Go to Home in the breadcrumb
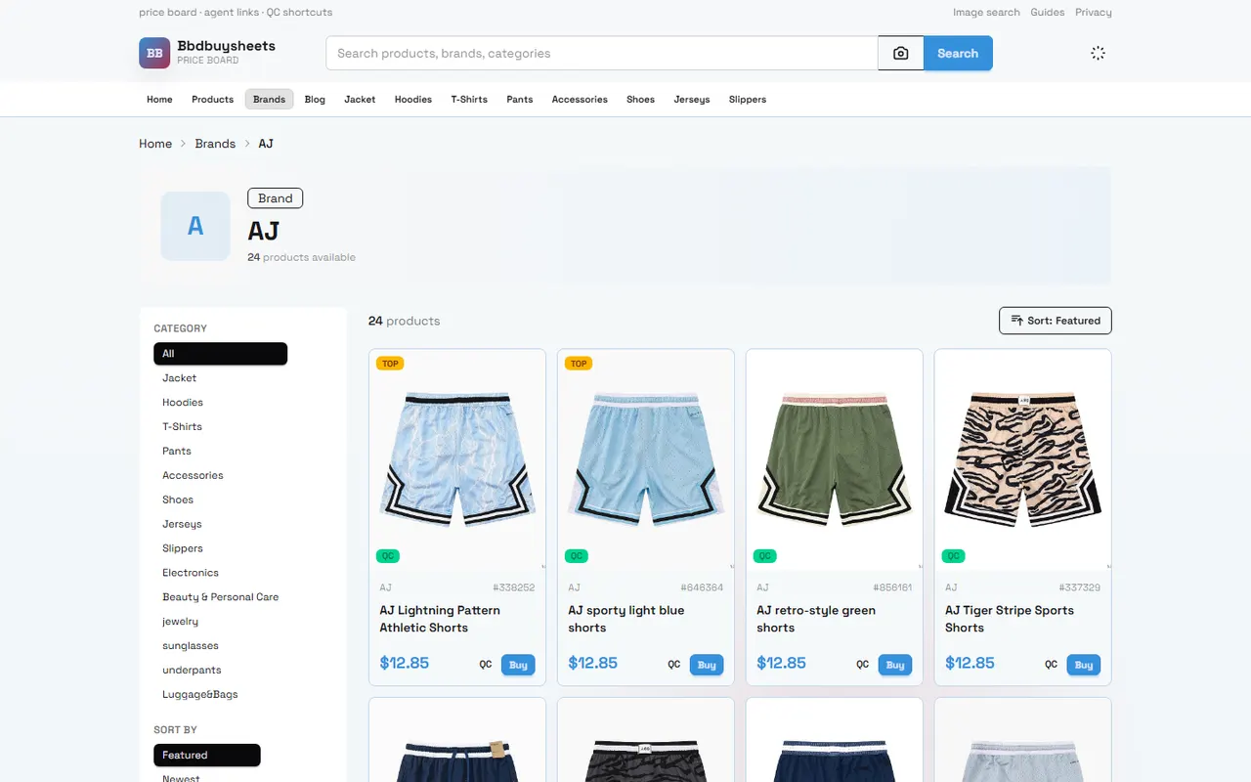The image size is (1251, 782). pos(155,144)
